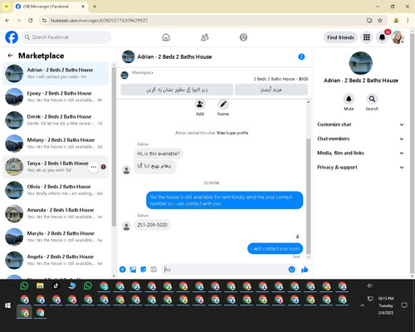Image resolution: width=415 pixels, height=332 pixels.
Task: Click the message 251-209-5020
Action: pos(152,225)
